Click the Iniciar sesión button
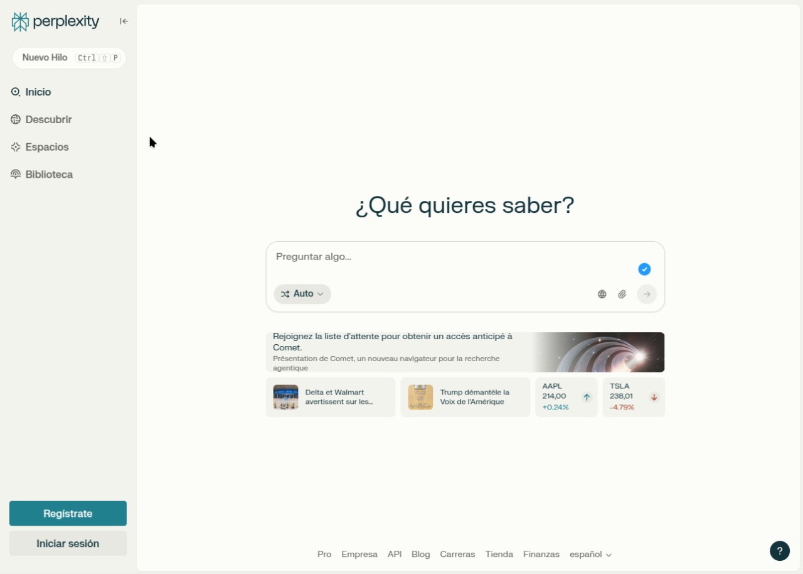The image size is (803, 574). [x=68, y=543]
